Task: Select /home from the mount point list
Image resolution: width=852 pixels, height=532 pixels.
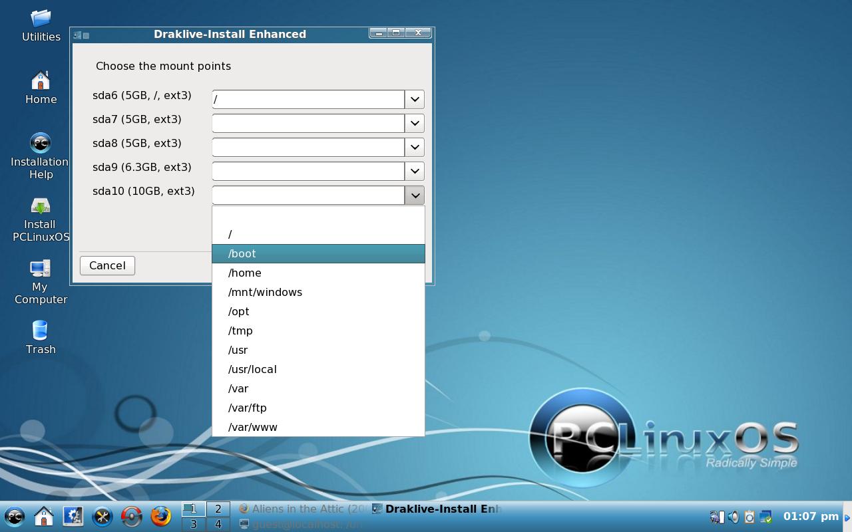Action: 318,273
